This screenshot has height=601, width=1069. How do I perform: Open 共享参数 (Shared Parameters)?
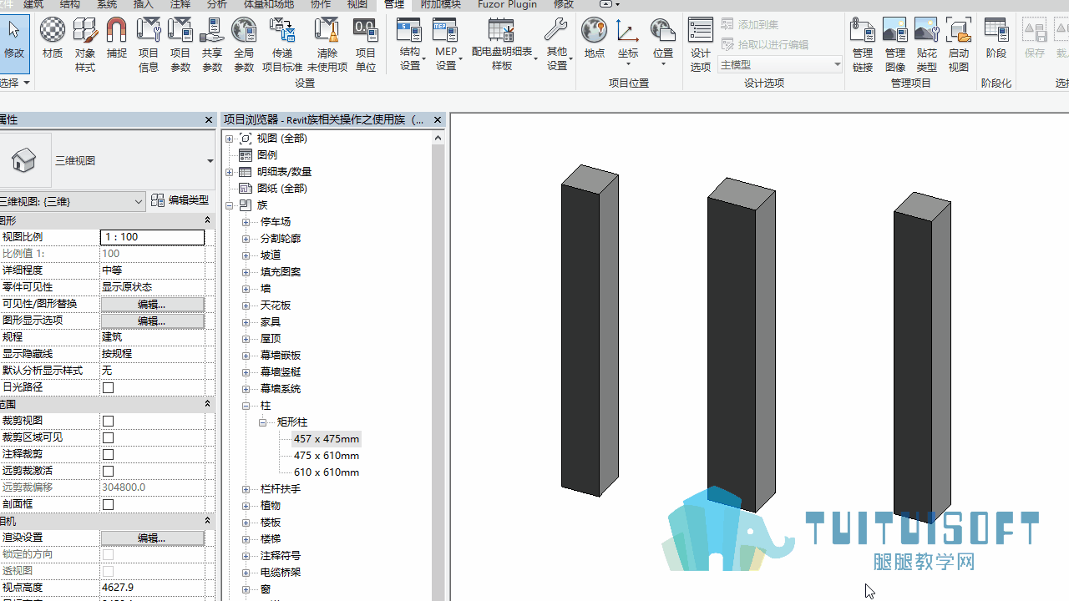tap(212, 44)
